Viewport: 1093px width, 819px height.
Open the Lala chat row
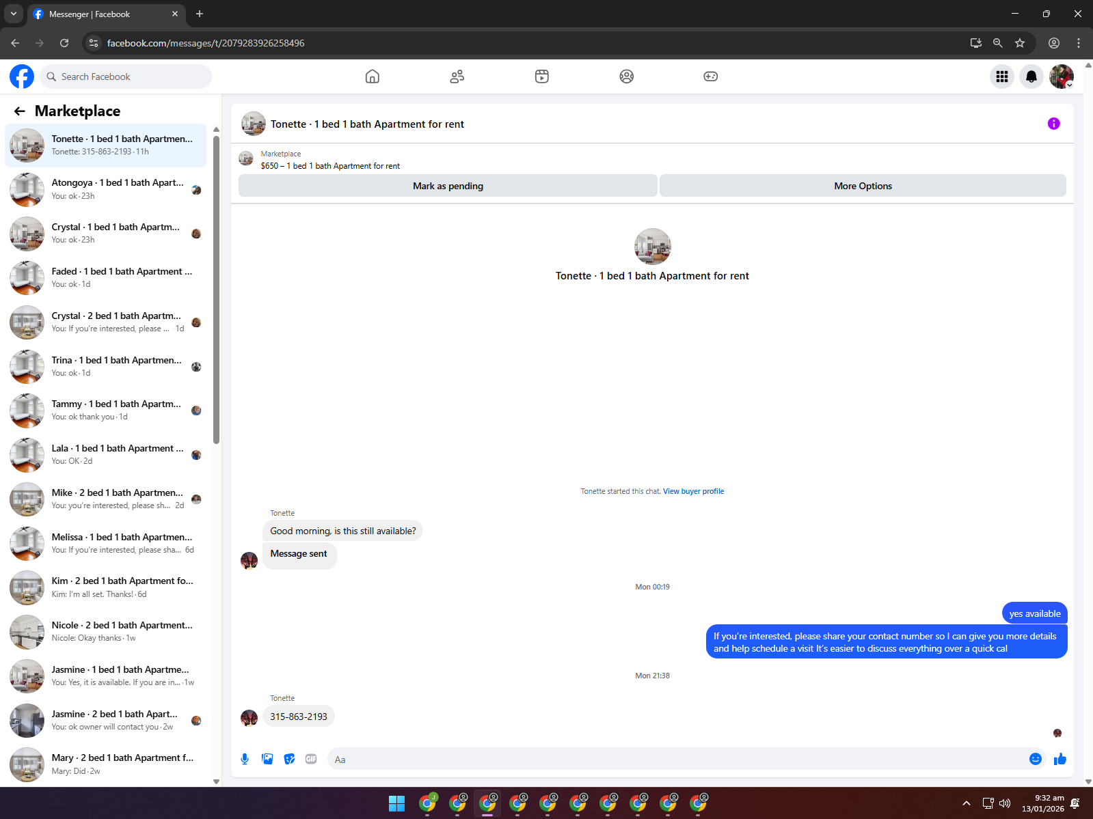[106, 455]
